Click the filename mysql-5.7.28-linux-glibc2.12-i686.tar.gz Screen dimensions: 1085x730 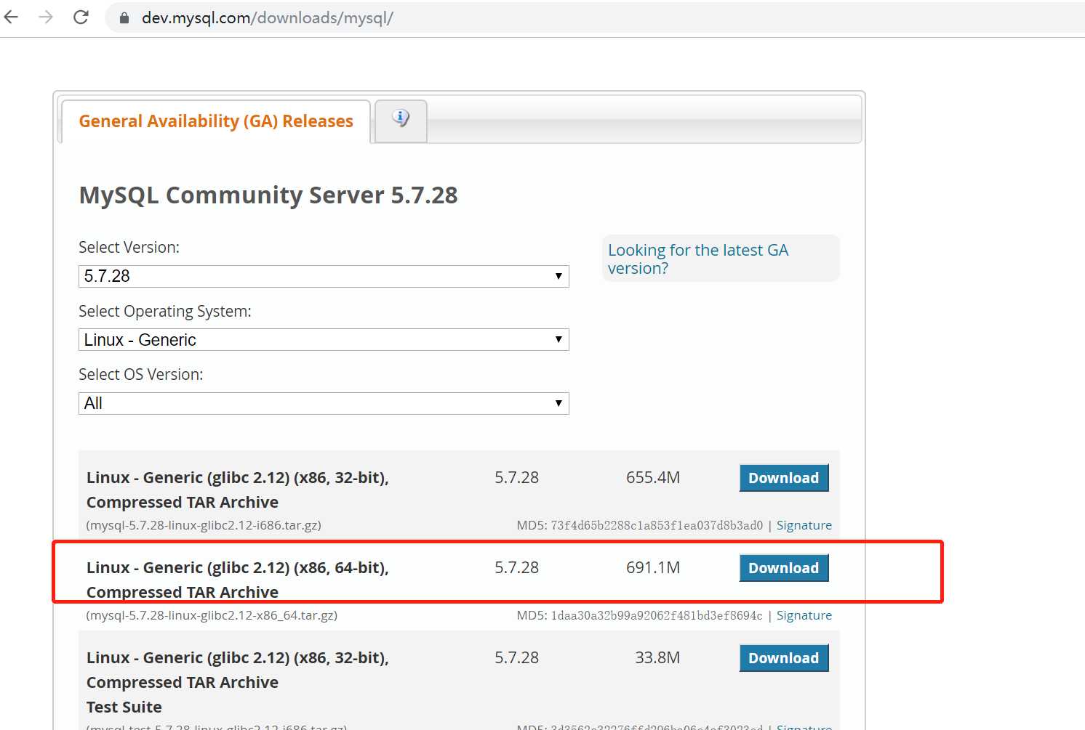point(204,525)
